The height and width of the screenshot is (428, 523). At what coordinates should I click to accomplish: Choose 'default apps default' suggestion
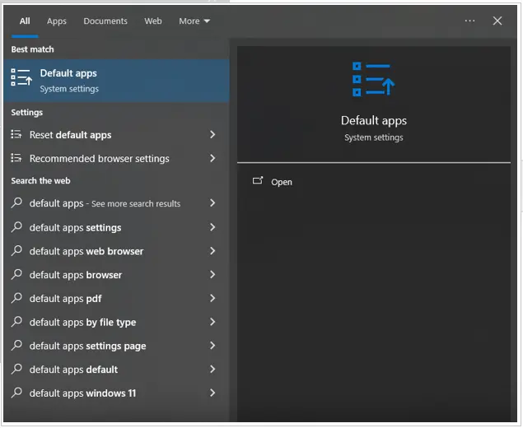coord(116,370)
